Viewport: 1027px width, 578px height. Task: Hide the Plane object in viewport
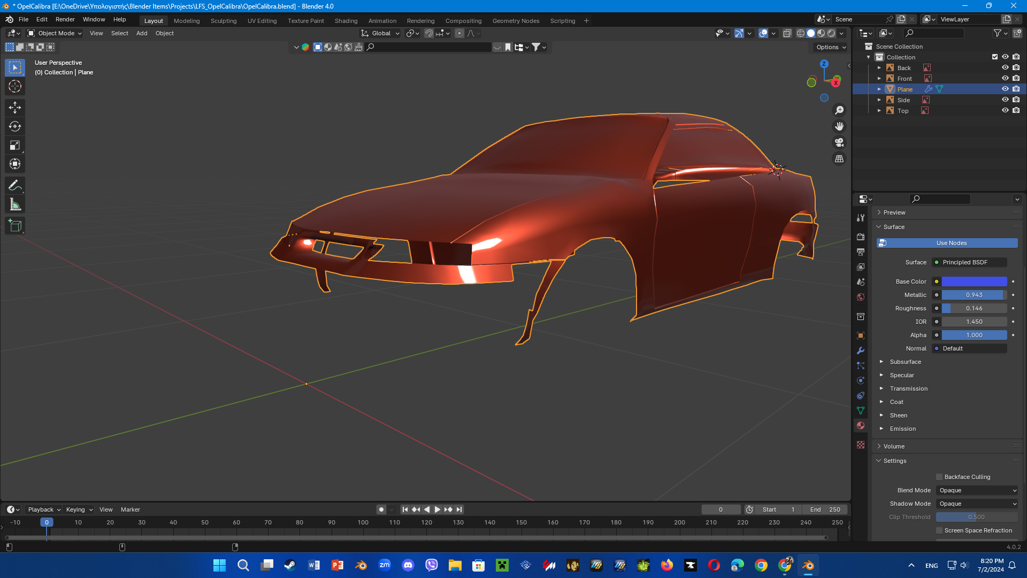pyautogui.click(x=1005, y=89)
